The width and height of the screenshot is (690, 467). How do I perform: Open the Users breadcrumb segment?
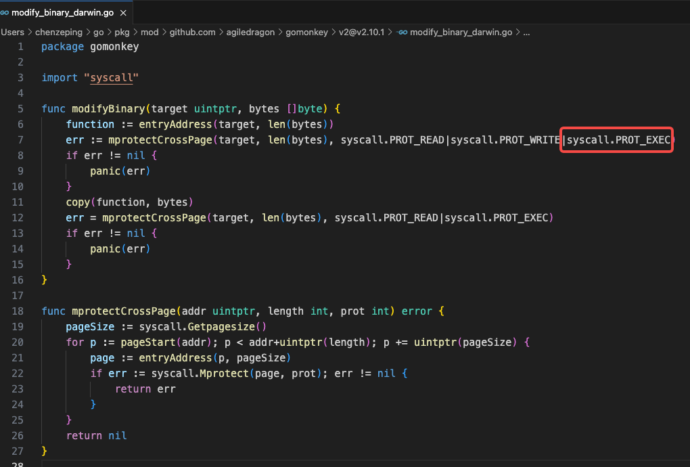(12, 32)
